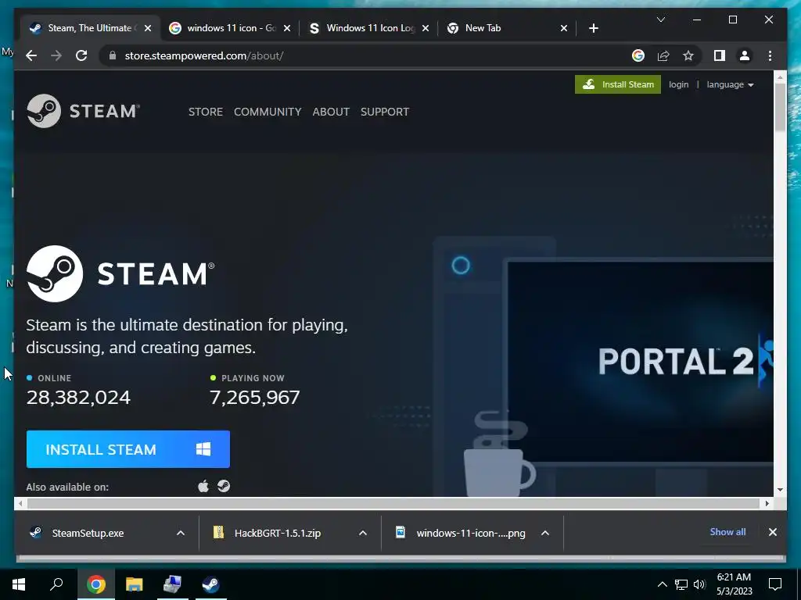The image size is (801, 600).
Task: Open the SteamSetup.exe download
Action: [x=88, y=533]
